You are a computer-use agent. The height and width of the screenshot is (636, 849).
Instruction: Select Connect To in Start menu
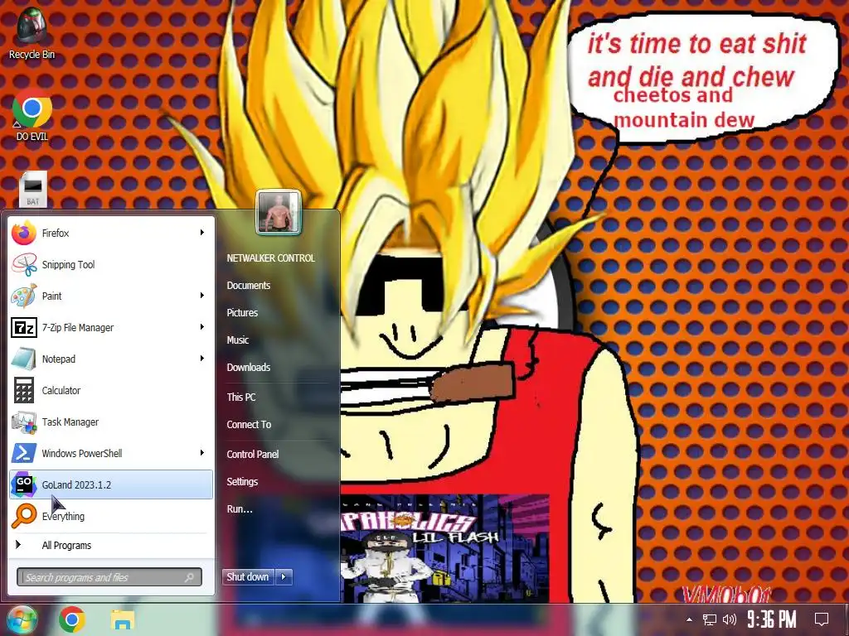point(249,425)
